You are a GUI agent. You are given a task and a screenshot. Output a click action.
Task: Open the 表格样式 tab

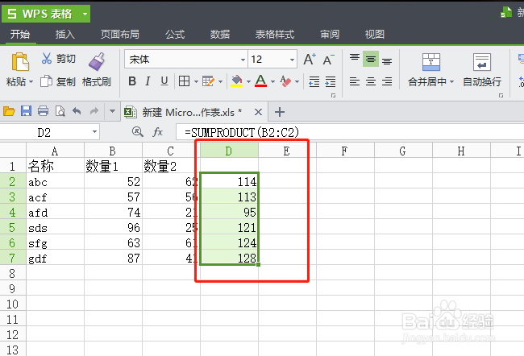tap(275, 34)
